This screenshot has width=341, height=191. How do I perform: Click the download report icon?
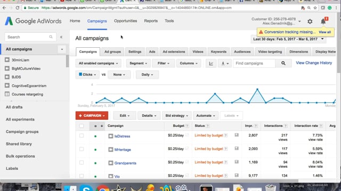tap(225, 64)
